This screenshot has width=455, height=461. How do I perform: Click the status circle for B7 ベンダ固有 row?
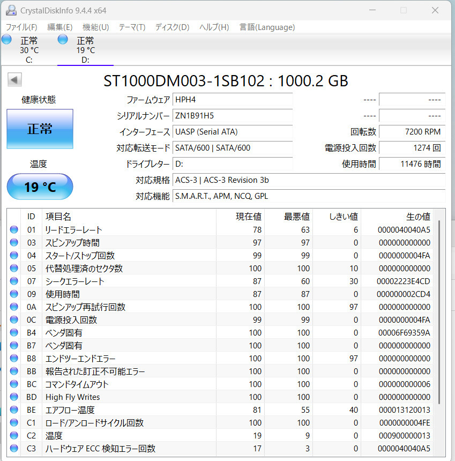click(x=14, y=345)
